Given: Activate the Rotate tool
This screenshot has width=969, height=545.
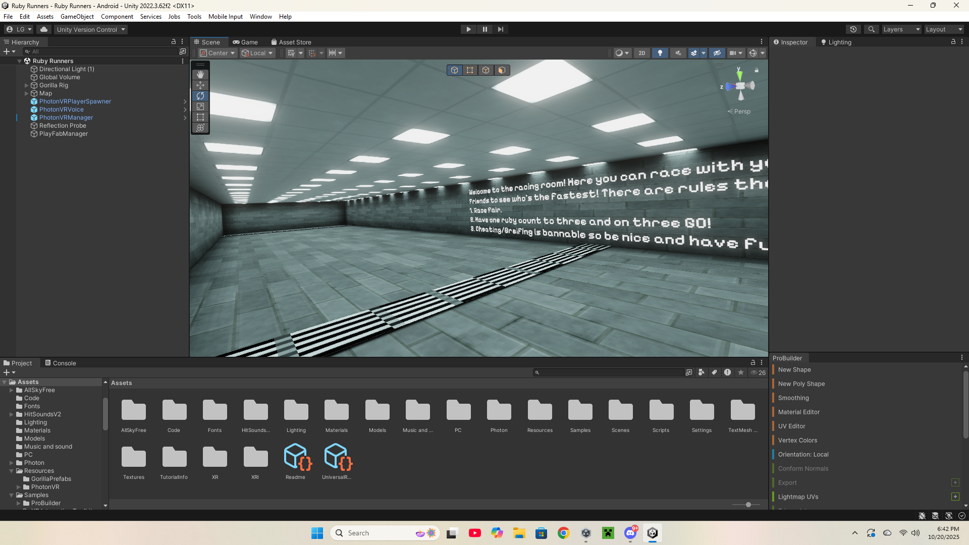Looking at the screenshot, I should 200,96.
